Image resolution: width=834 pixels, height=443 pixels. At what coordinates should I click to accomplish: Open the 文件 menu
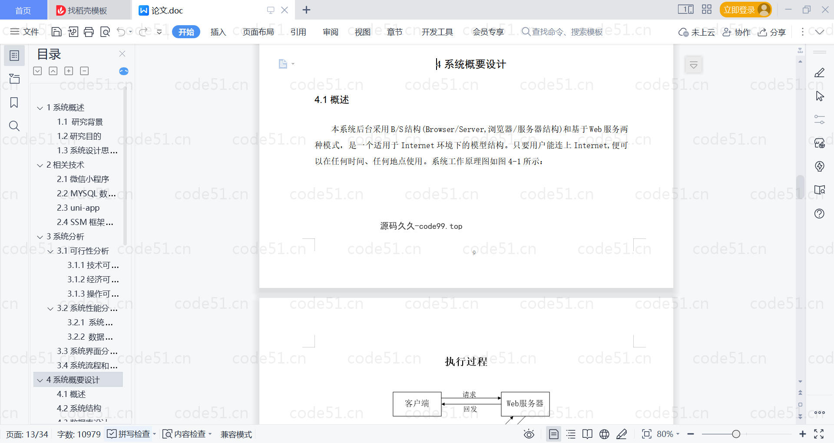[x=24, y=32]
